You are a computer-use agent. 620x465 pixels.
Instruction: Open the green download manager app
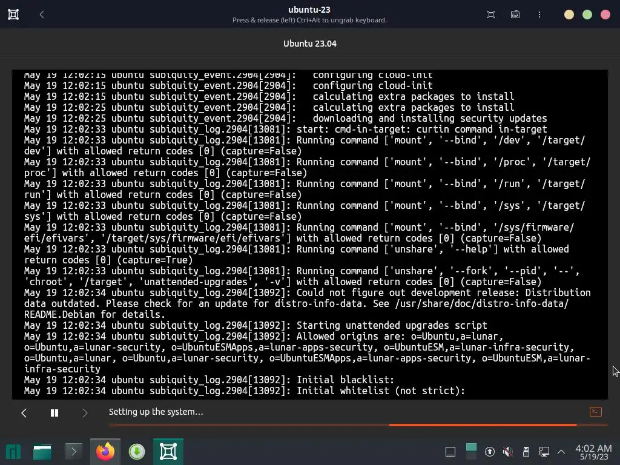tap(137, 452)
